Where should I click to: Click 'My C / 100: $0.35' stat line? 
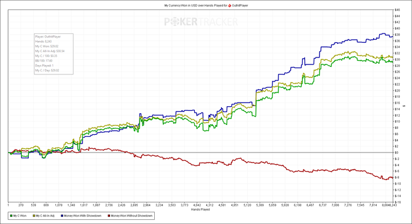46,56
